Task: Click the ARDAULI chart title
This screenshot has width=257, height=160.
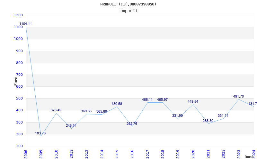Action: [128, 4]
